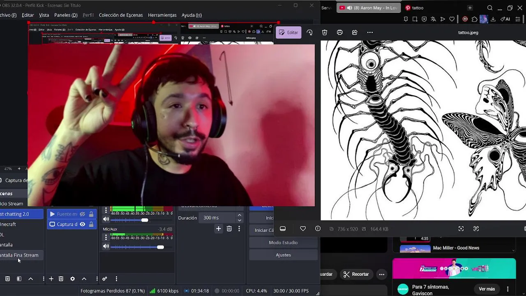Viewport: 526px width, 296px height.
Task: Toggle visibility of Fuente source
Action: [x=82, y=214]
